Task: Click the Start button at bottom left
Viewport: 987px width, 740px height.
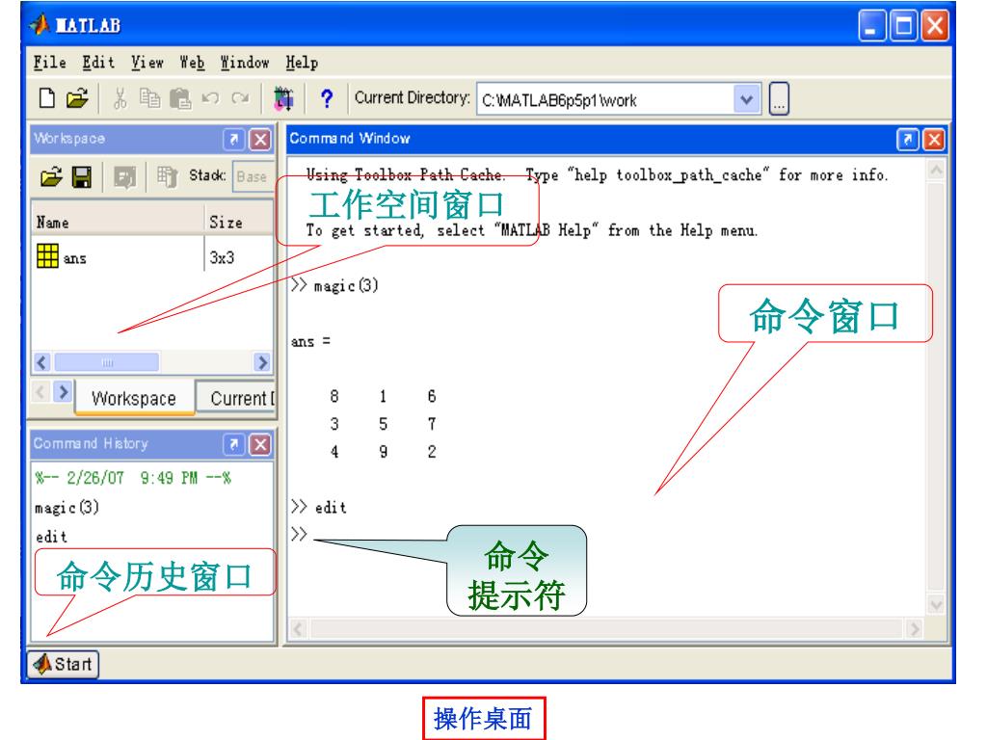Action: coord(63,664)
